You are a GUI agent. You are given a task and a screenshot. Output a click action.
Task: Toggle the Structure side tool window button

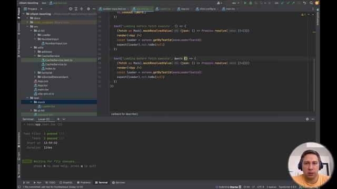[19, 171]
